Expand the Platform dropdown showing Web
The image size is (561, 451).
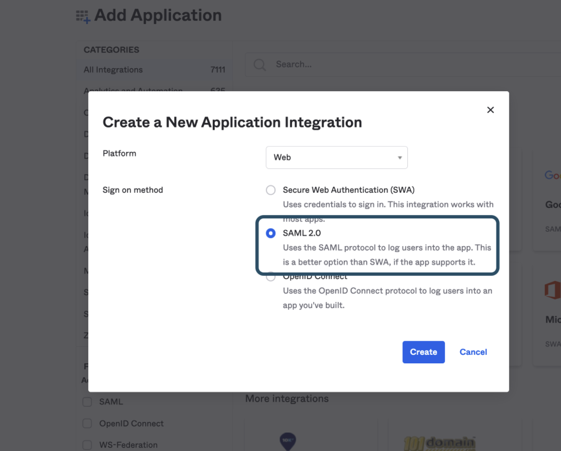[337, 157]
